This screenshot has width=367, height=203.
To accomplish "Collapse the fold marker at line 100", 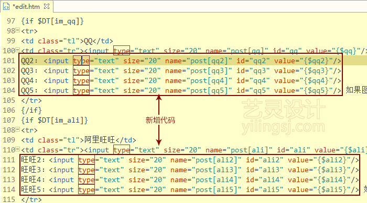I will pyautogui.click(x=17, y=50).
